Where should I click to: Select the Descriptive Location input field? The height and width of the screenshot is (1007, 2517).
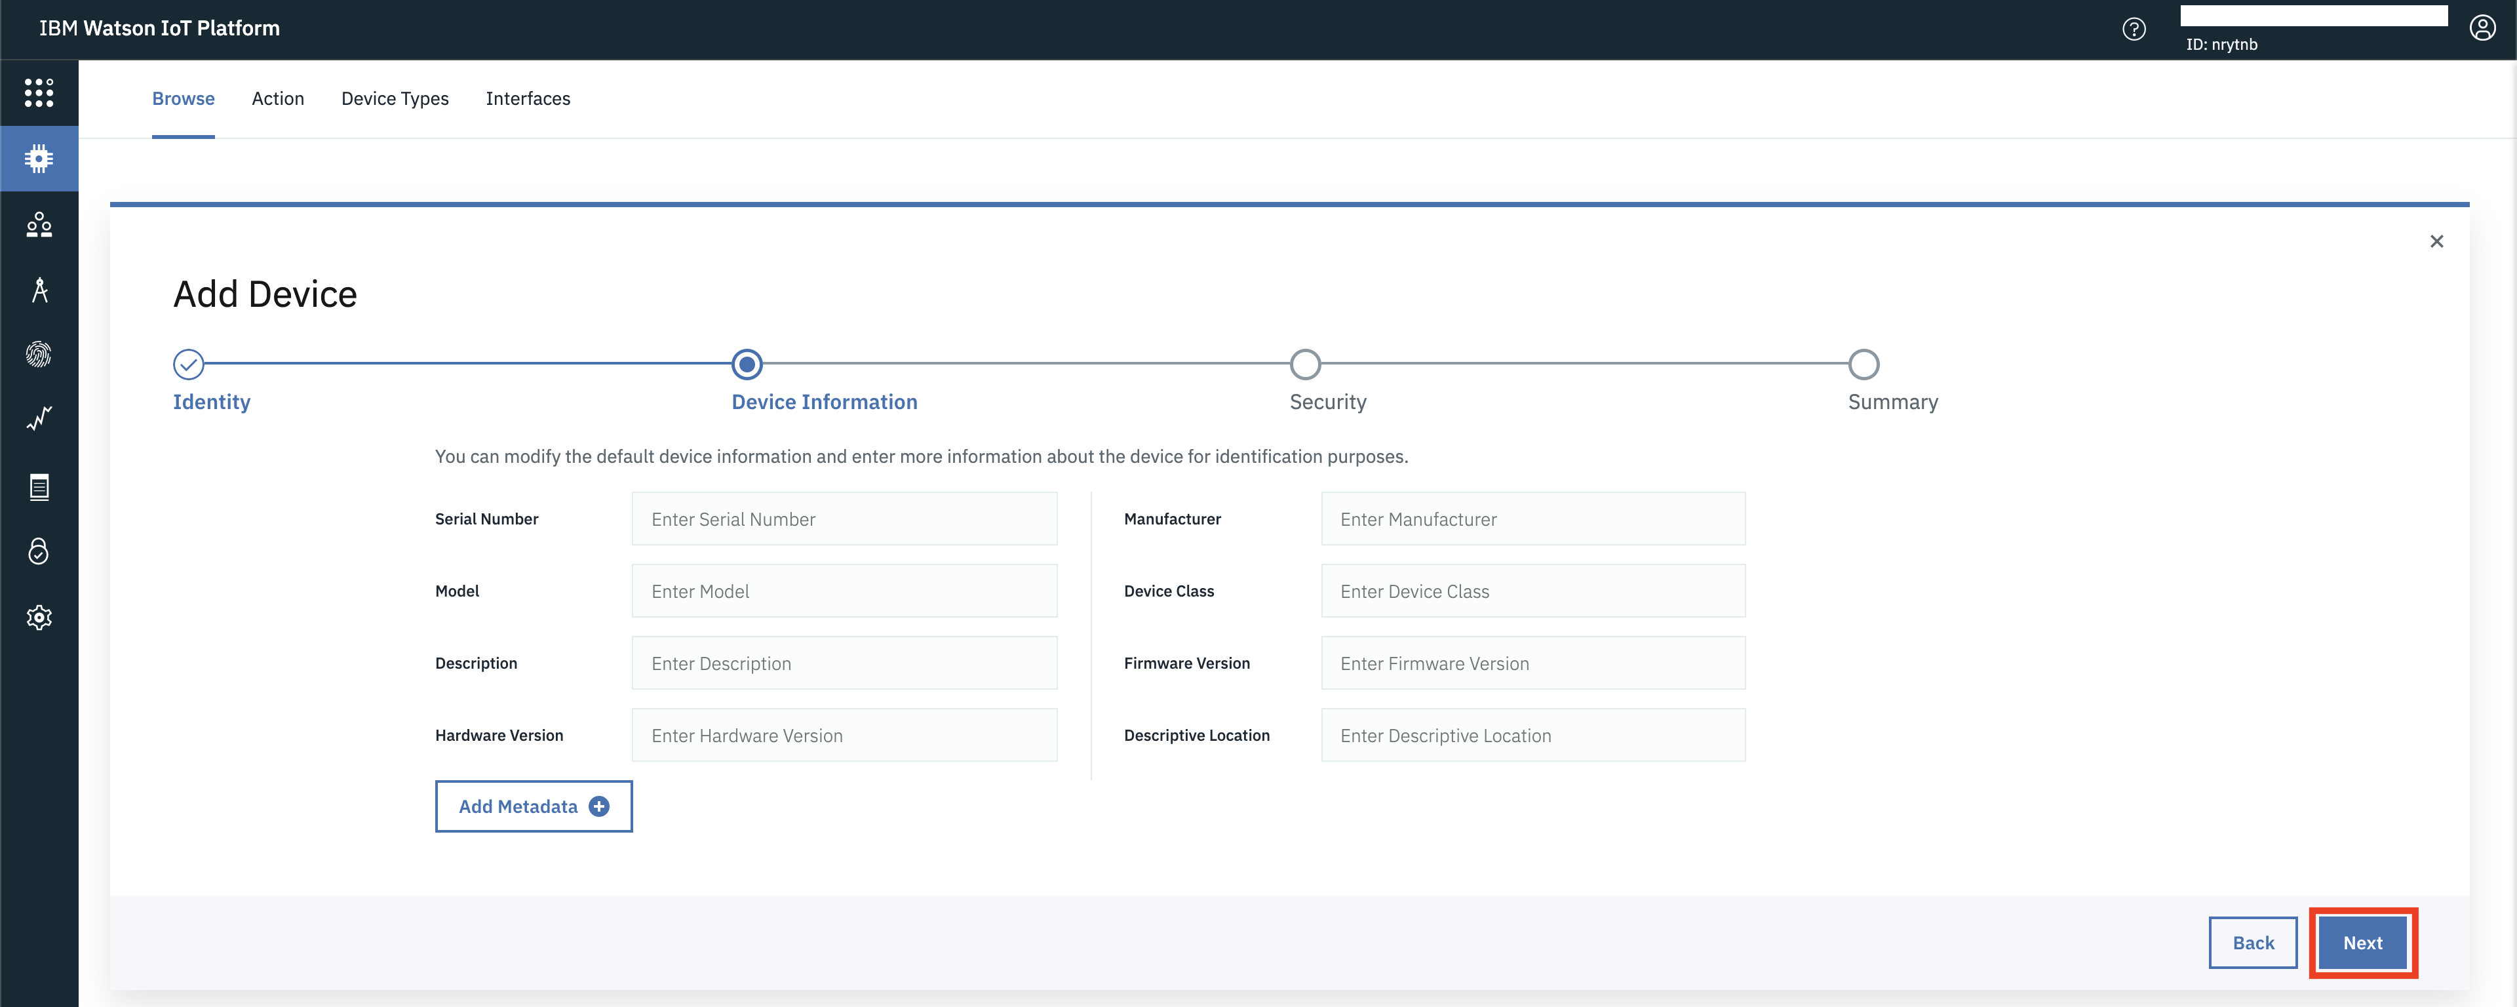coord(1533,734)
